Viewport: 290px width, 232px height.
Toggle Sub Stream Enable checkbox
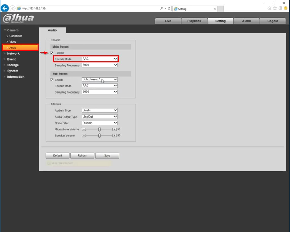click(x=52, y=80)
